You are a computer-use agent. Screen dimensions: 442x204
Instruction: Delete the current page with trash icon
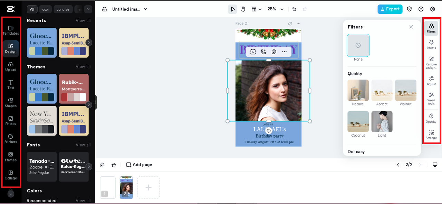point(114,165)
